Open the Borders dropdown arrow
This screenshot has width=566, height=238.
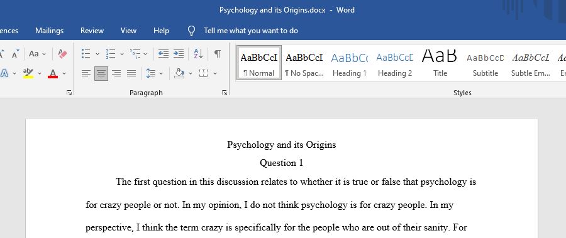pos(215,73)
